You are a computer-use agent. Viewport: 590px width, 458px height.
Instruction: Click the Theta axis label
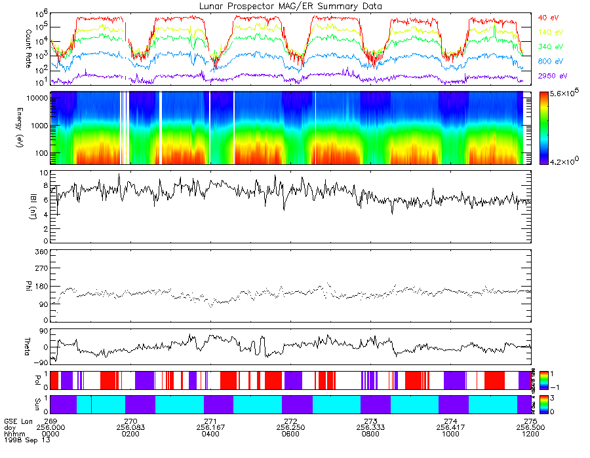click(x=27, y=347)
